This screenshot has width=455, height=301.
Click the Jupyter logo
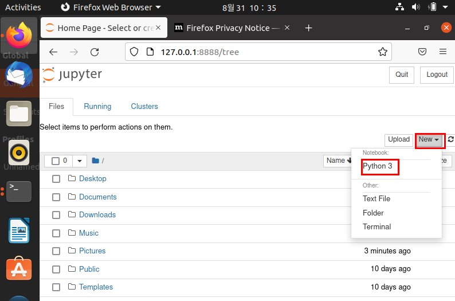pyautogui.click(x=72, y=75)
